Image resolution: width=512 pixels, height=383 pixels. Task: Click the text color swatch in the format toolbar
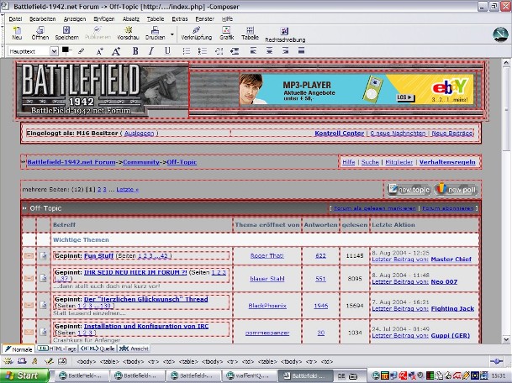coord(67,50)
